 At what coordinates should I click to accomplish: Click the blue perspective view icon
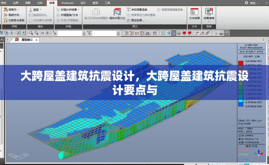click(x=168, y=33)
